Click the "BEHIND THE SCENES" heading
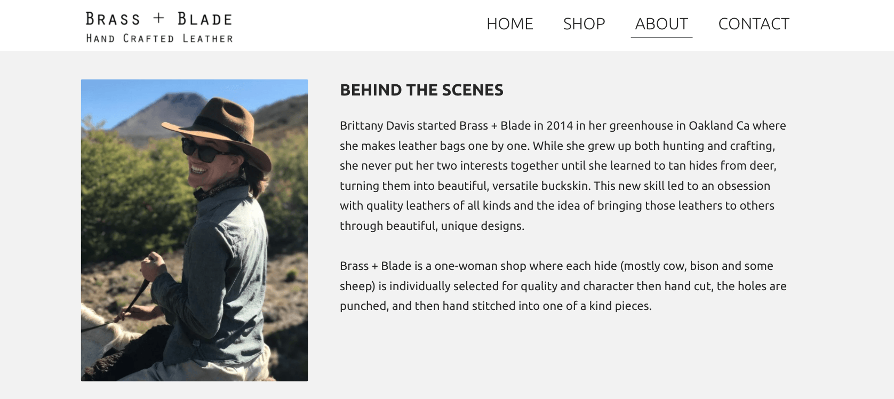 [x=421, y=90]
